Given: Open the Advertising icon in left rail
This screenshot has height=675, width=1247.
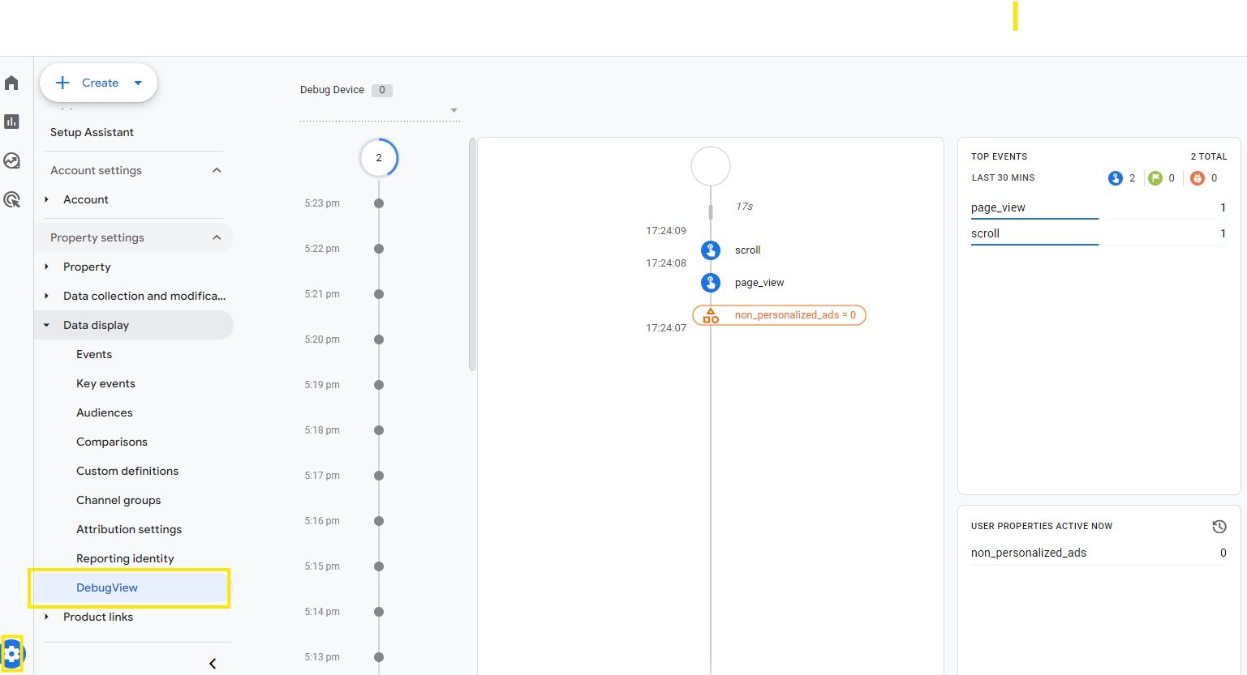Looking at the screenshot, I should 11,199.
